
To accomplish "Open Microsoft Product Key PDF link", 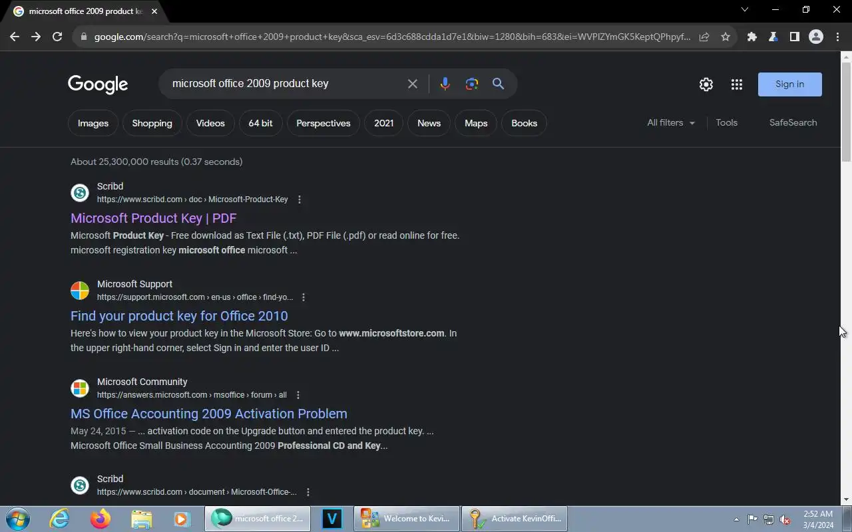I will point(154,218).
